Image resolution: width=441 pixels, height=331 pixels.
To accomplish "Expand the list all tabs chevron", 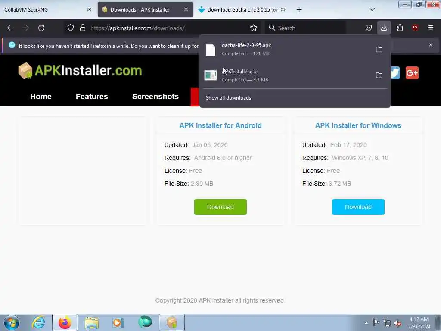I will pyautogui.click(x=372, y=9).
